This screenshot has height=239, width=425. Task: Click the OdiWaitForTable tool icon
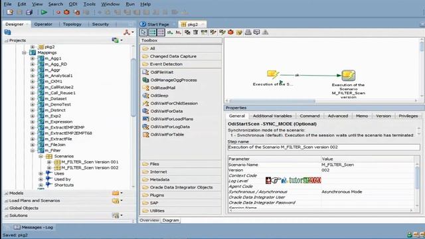[145, 134]
